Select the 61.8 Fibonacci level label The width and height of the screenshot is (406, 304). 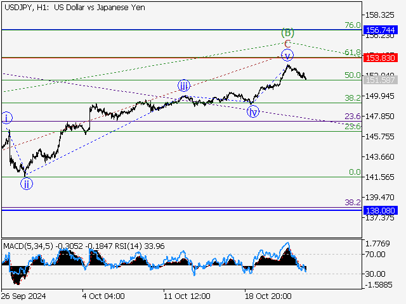pyautogui.click(x=353, y=53)
